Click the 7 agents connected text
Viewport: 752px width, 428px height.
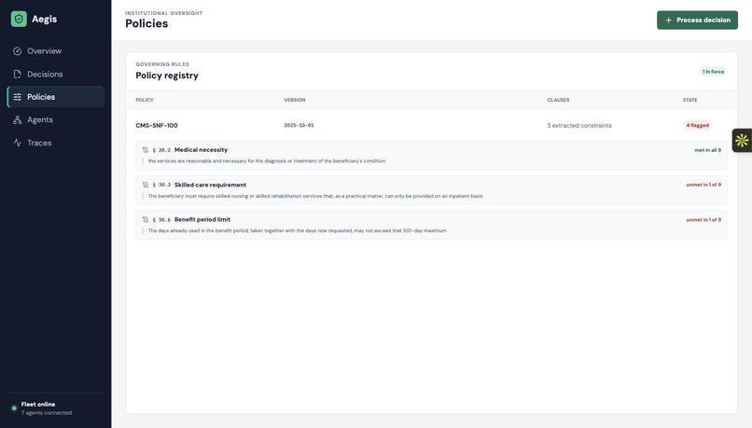pos(47,413)
